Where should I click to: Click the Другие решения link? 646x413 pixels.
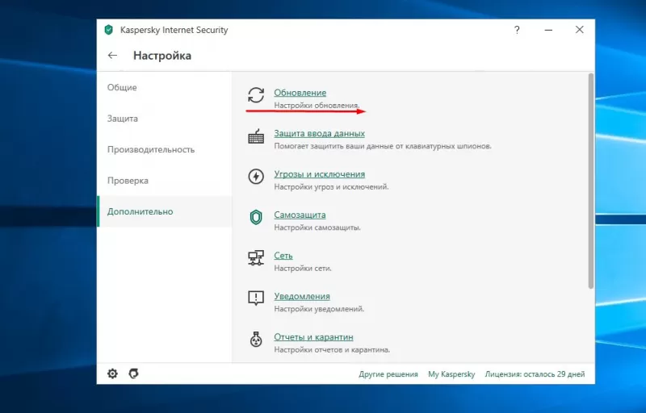tap(388, 374)
